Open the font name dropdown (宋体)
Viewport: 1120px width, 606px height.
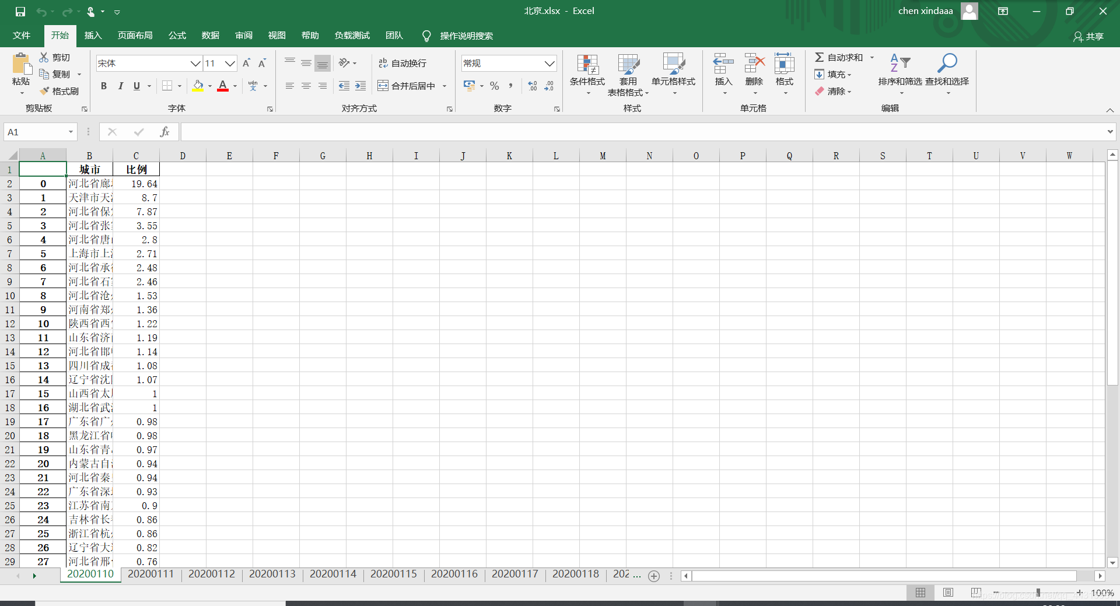[195, 63]
